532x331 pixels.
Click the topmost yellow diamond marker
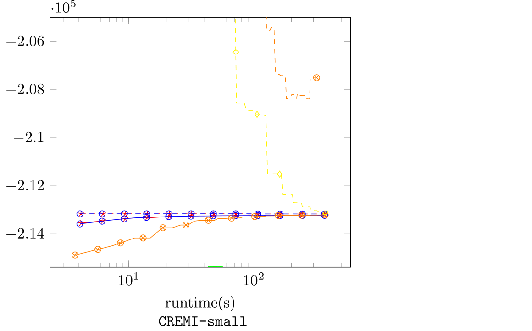tap(236, 52)
